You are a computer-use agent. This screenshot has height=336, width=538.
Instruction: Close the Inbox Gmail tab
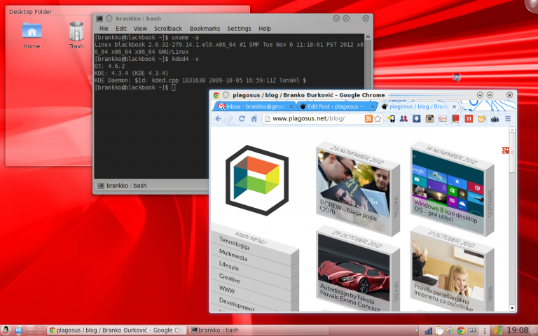(x=291, y=106)
